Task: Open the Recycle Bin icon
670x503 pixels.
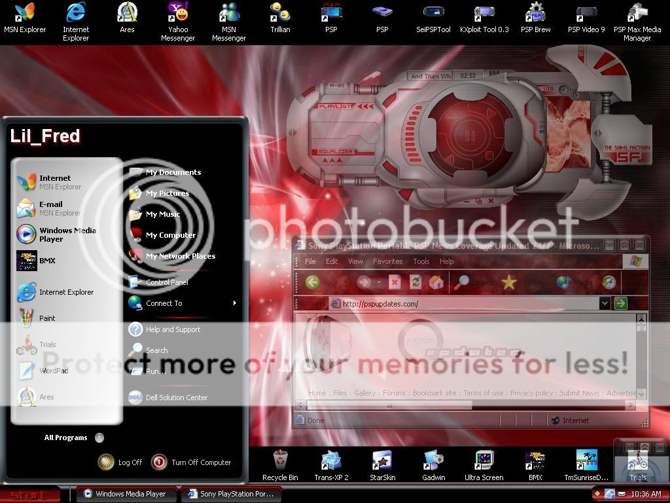Action: [x=280, y=464]
